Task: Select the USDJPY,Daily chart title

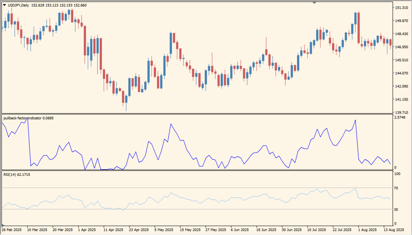Action: click(x=18, y=5)
